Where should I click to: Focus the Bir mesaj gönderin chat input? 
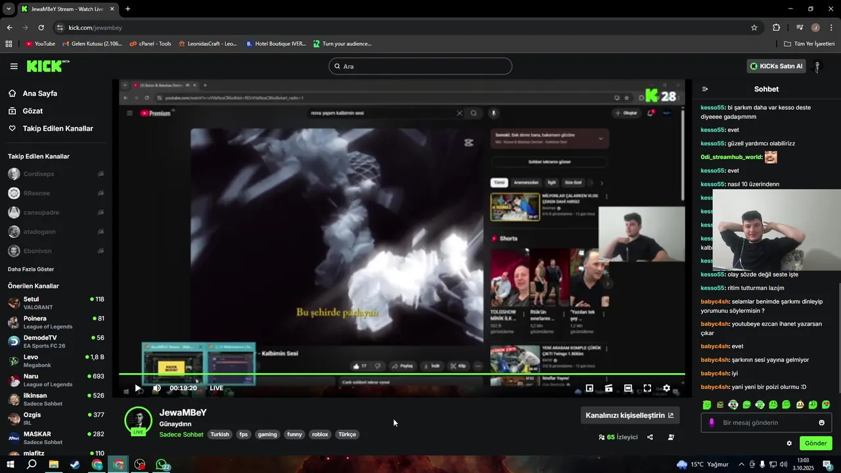[x=766, y=422]
